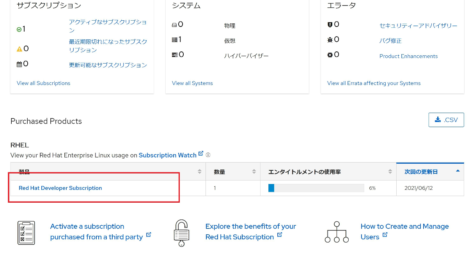Click the 6% entitlement usage bar
This screenshot has height=260, width=468.
[316, 188]
